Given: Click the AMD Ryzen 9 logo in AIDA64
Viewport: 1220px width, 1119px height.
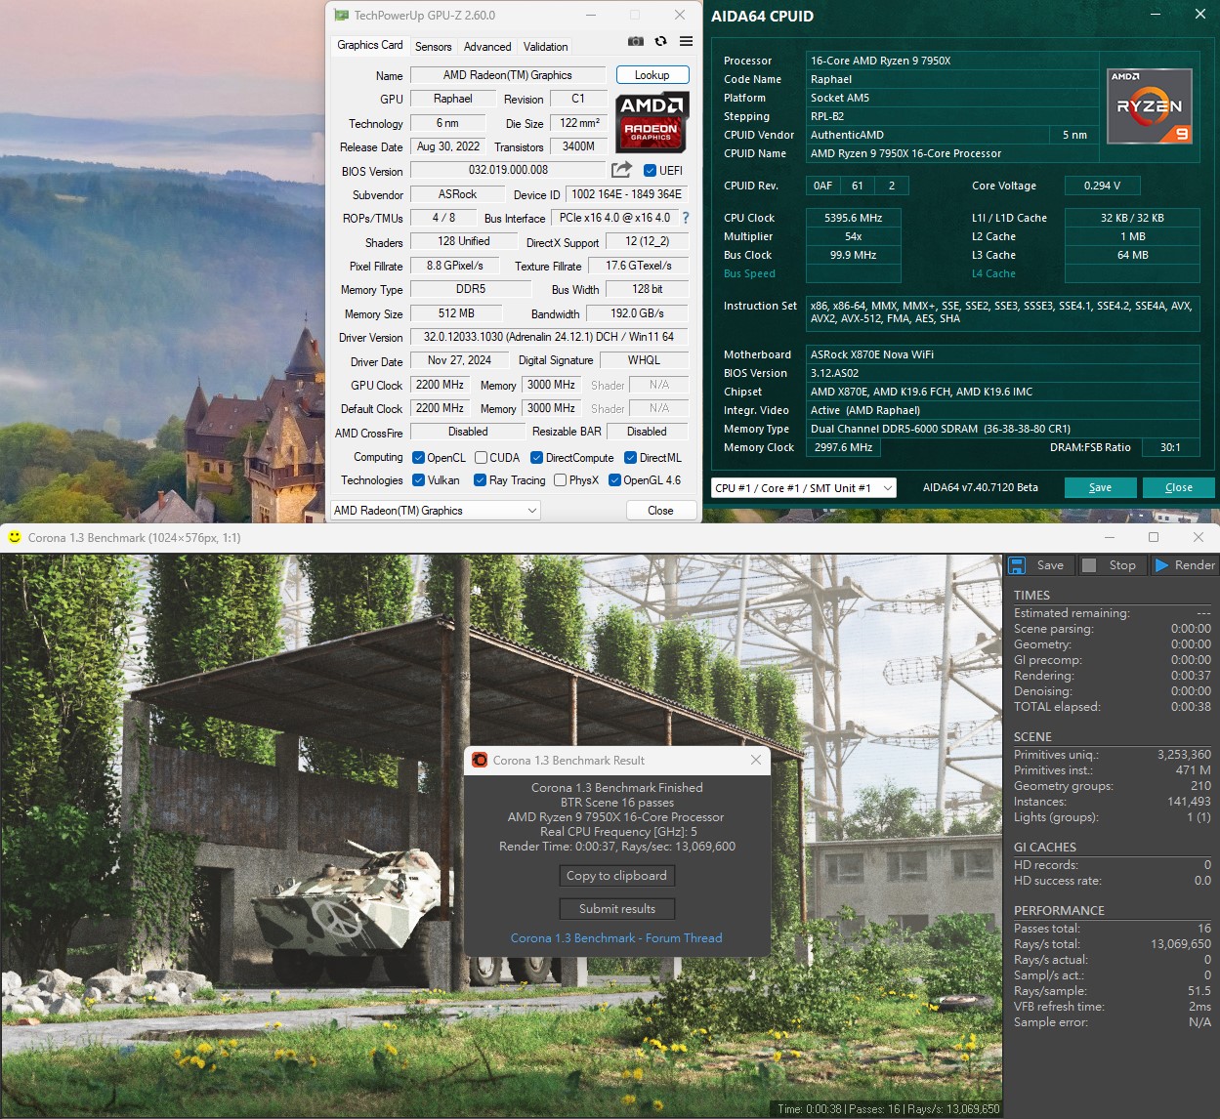Looking at the screenshot, I should point(1150,105).
